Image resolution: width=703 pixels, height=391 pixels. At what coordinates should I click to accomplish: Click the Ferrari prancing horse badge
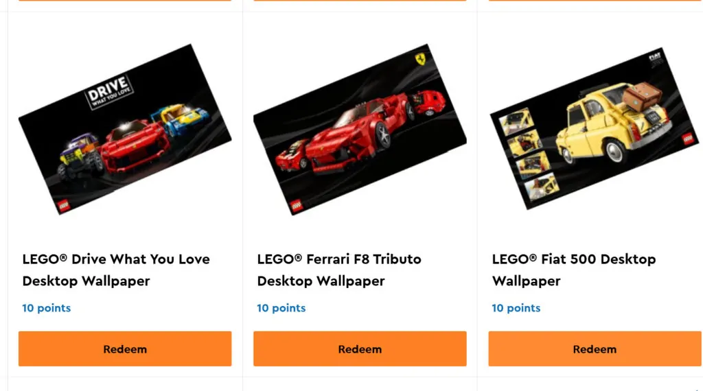click(x=421, y=59)
